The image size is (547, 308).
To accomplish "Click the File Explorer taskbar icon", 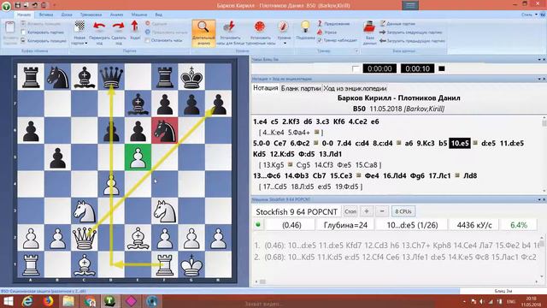I will (68, 301).
